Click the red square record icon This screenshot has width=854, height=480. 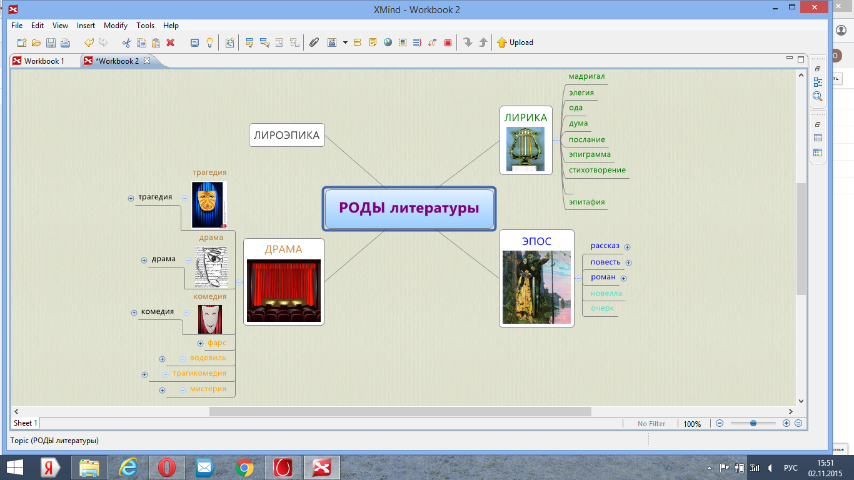[448, 42]
